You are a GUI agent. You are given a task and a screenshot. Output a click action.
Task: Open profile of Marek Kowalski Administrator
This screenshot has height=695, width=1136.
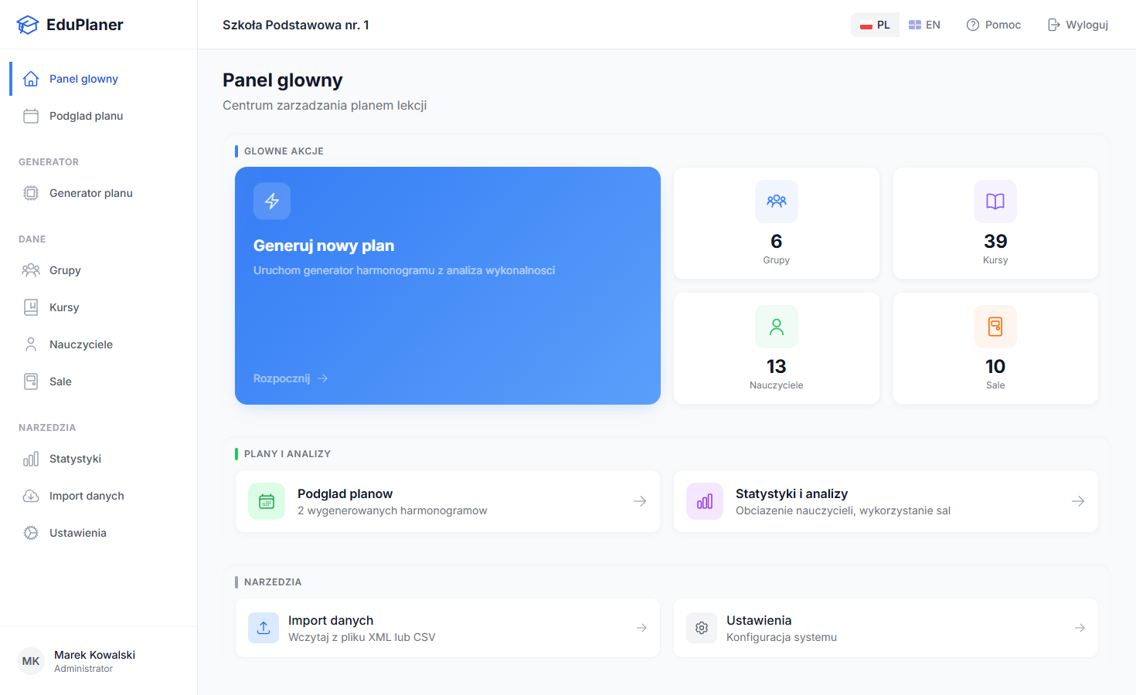[x=77, y=661]
